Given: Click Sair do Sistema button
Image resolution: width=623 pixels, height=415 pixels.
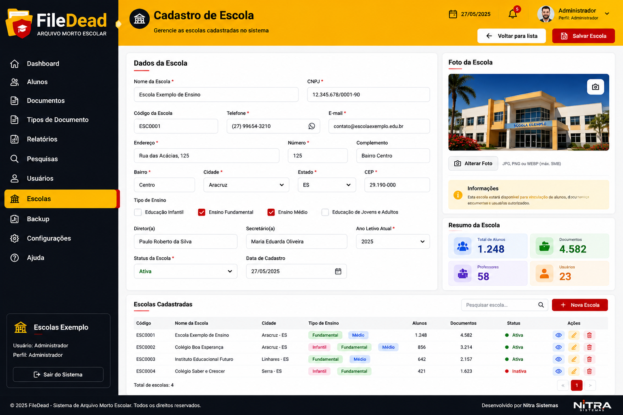Looking at the screenshot, I should pos(58,374).
